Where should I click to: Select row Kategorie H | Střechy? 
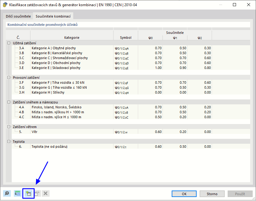pyautogui.click(x=131, y=92)
